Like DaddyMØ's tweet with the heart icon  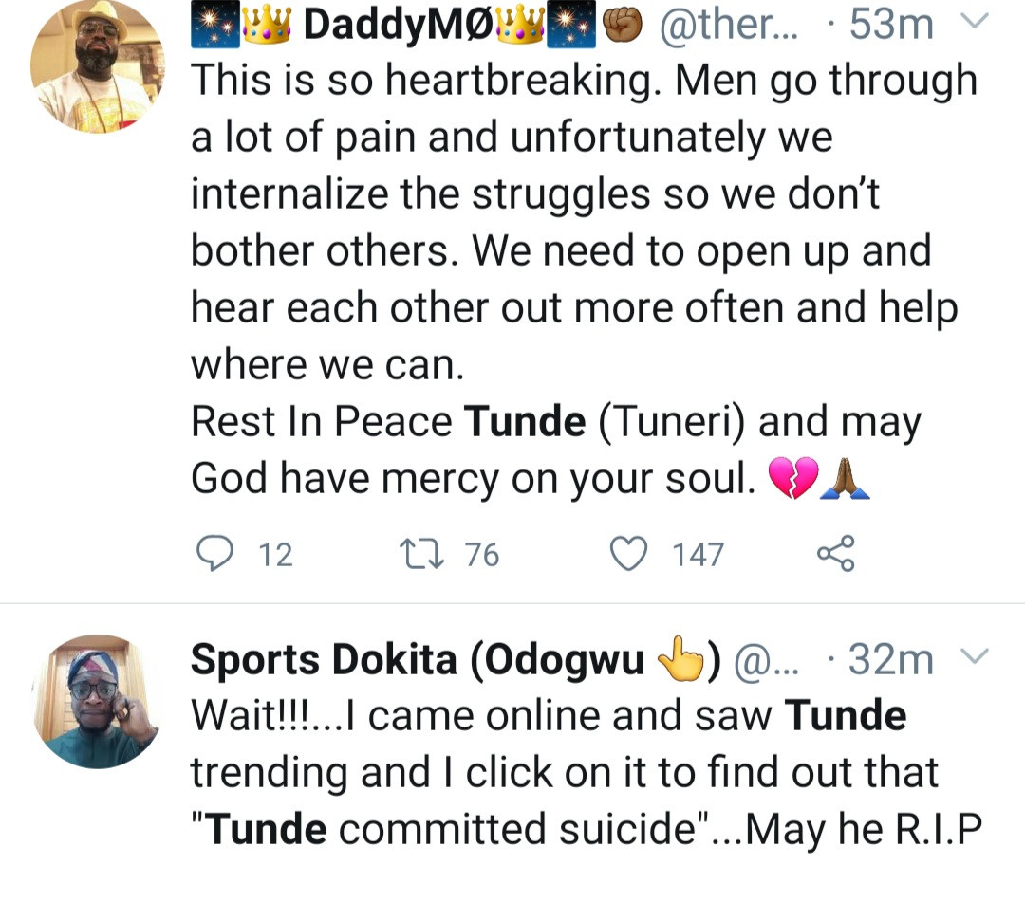click(x=626, y=553)
